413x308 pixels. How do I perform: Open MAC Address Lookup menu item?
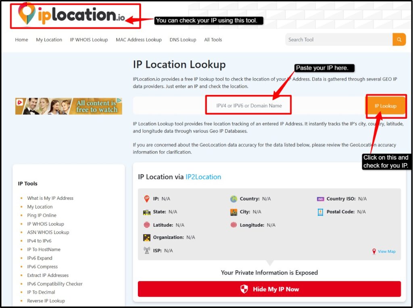click(x=139, y=40)
